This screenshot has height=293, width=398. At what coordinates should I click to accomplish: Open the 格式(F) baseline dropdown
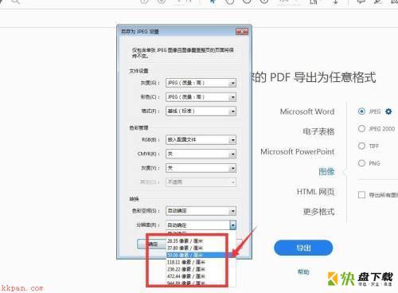201,111
